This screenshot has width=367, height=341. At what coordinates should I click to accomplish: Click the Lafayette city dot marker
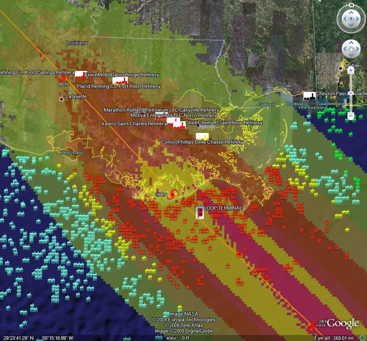(x=61, y=99)
